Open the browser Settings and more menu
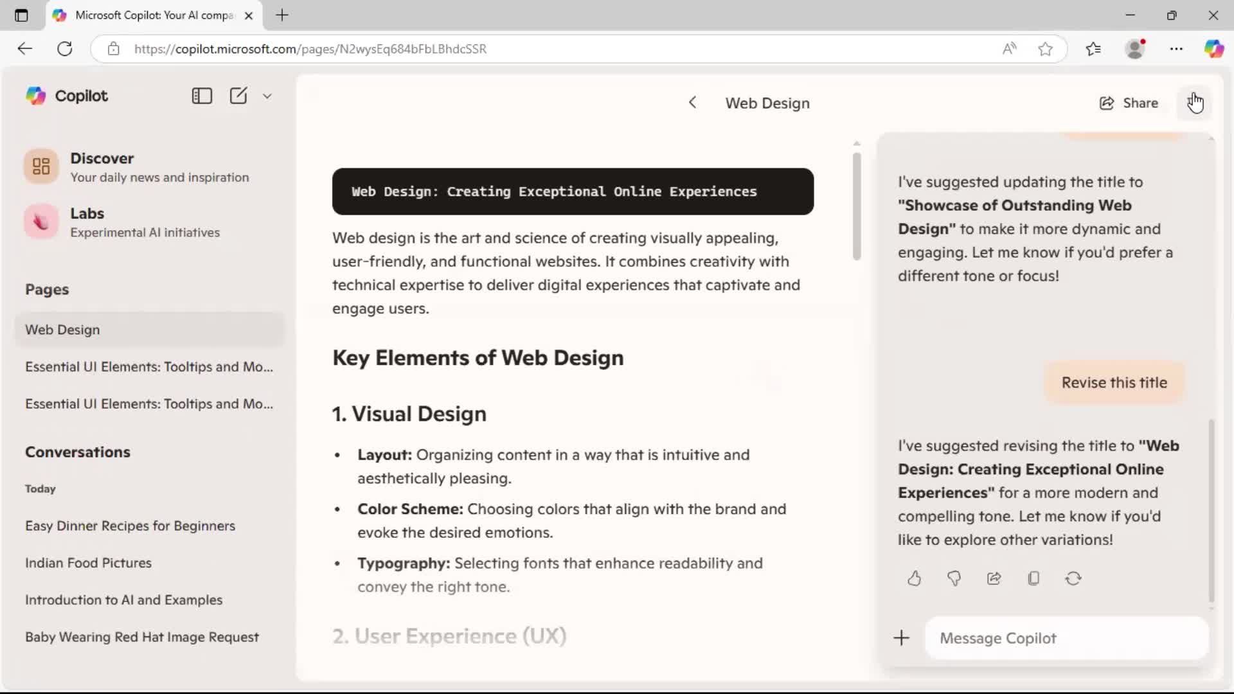Screen dimensions: 1234x694 point(1176,49)
